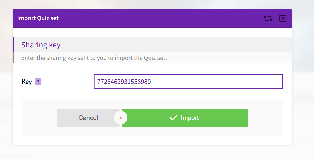This screenshot has width=314, height=159.
Task: Click the empty purple header bar area
Action: (160, 18)
